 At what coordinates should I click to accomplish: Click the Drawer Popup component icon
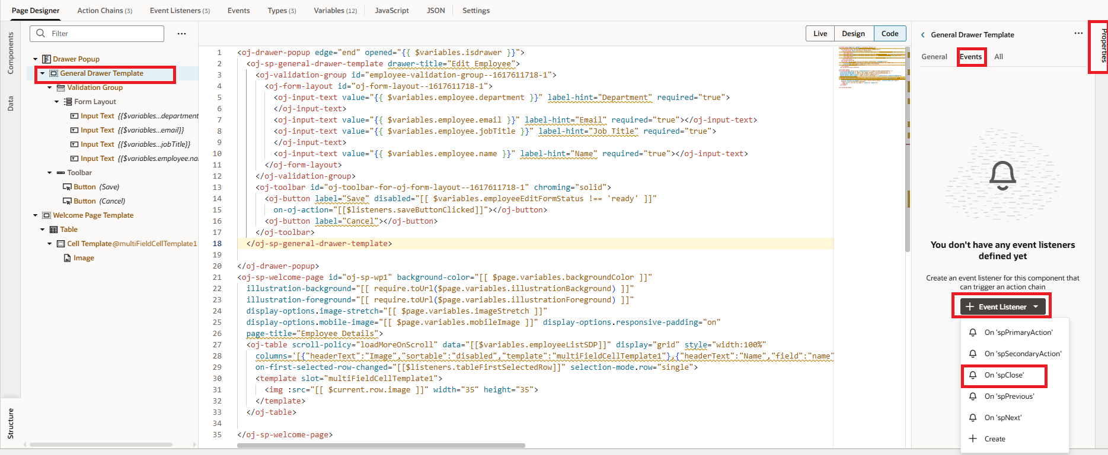pos(46,59)
